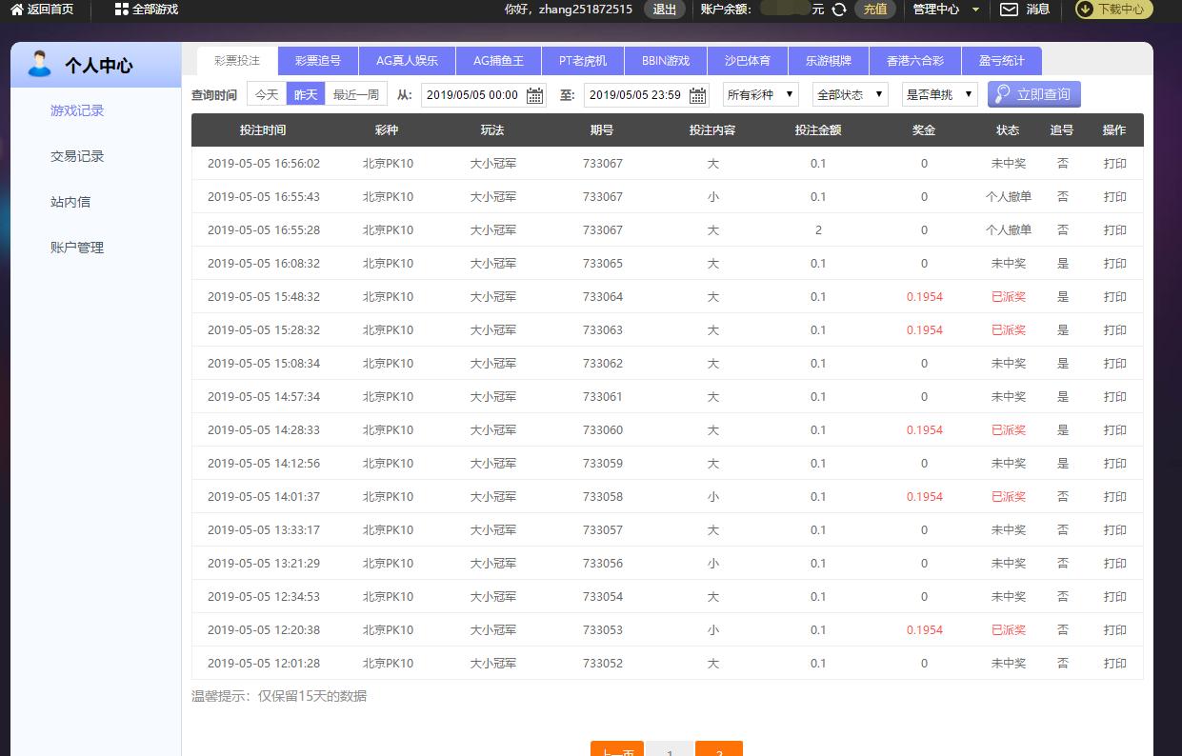Open the messages envelope icon
The image size is (1182, 756).
point(1009,10)
